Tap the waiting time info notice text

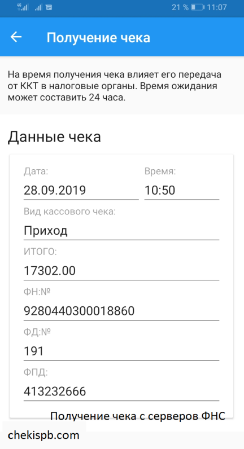tap(114, 86)
